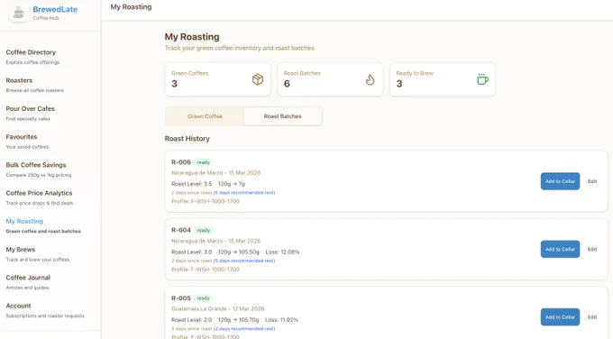Open Coffee Price Analytics page
The width and height of the screenshot is (613, 339).
tap(39, 193)
